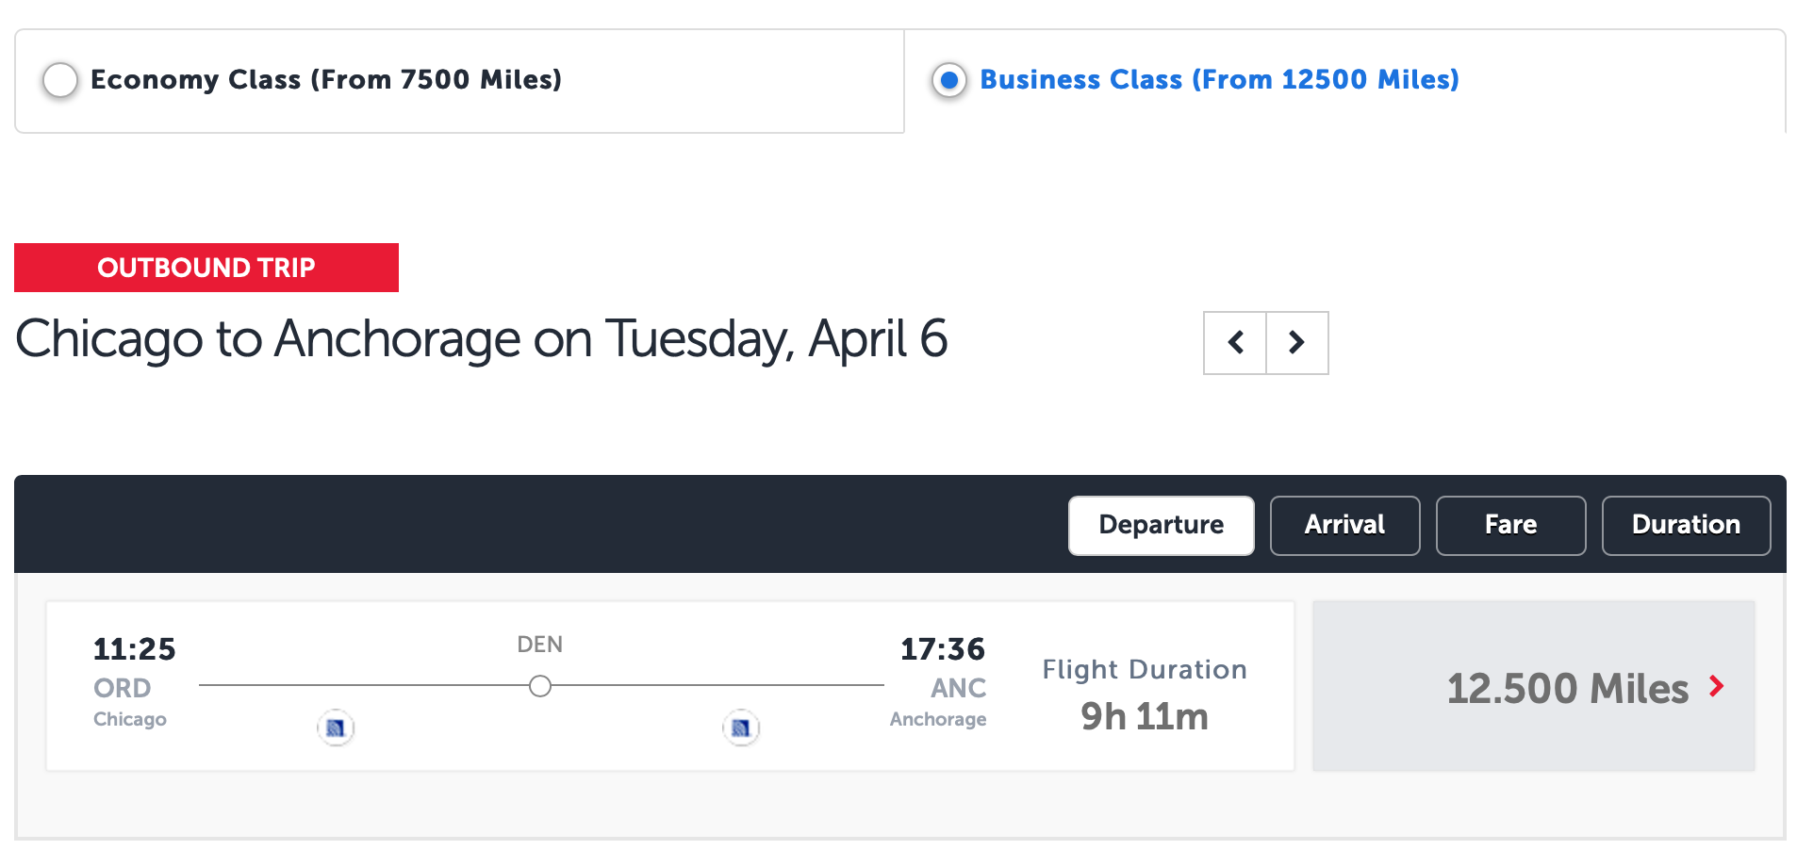Click the 11:25 ORD departure time
This screenshot has width=1797, height=850.
[x=134, y=648]
